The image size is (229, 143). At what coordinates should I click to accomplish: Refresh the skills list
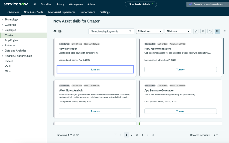coord(210,31)
